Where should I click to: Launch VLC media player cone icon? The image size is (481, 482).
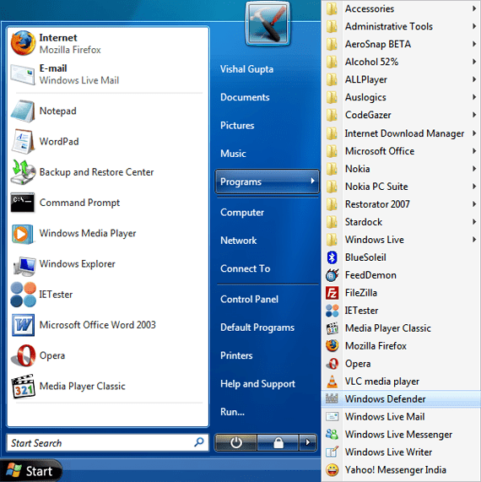click(332, 382)
